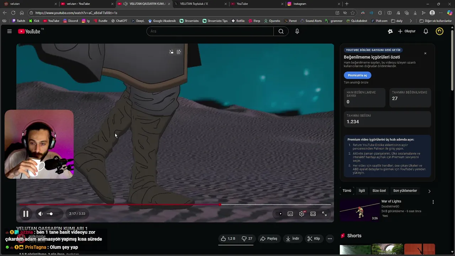Viewport: 455px width, 256px height.
Task: Open the Tüm analitiği önizle link
Action: (356, 82)
